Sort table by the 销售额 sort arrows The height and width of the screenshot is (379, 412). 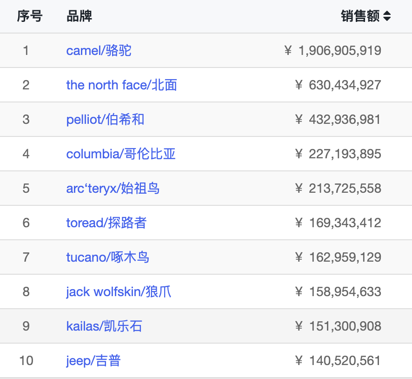click(387, 17)
